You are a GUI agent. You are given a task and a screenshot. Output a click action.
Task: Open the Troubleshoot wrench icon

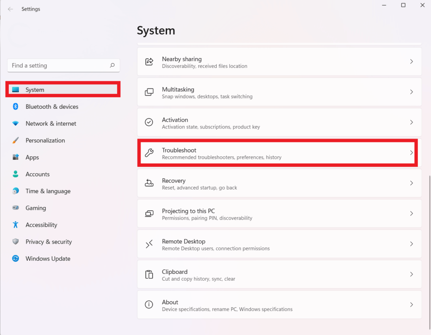(149, 153)
